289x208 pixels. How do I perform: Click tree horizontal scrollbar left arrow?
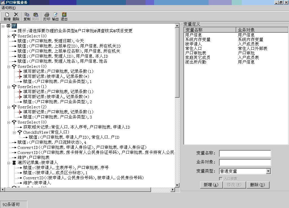(3, 189)
